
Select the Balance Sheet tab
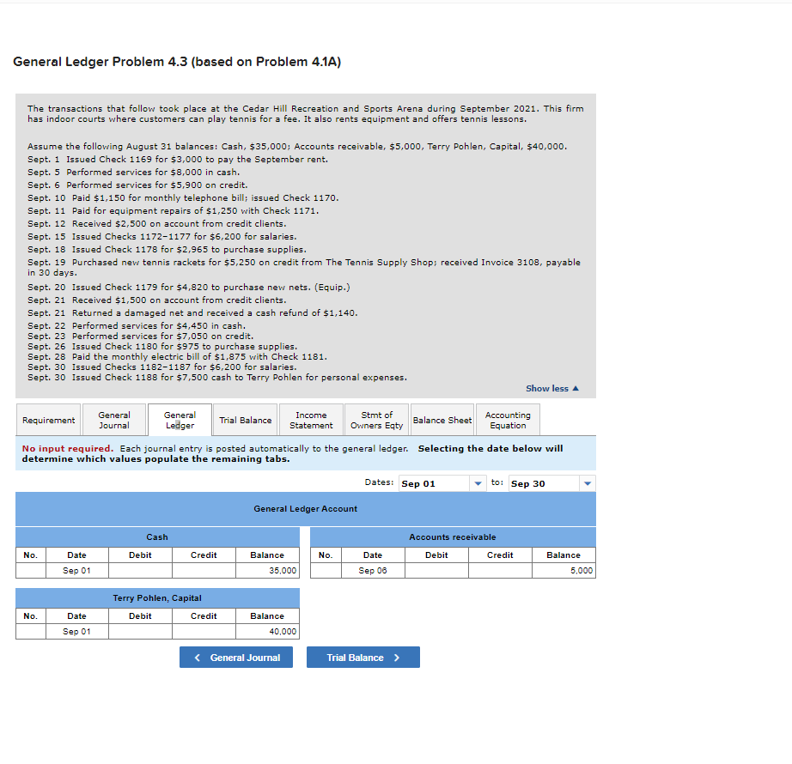point(442,420)
